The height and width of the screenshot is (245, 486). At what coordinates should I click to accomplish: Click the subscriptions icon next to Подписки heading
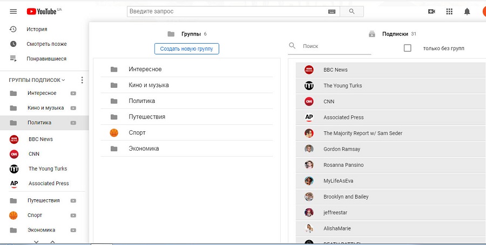pyautogui.click(x=372, y=34)
